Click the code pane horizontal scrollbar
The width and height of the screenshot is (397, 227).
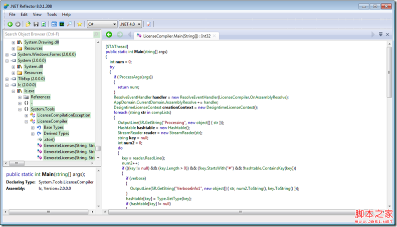point(241,212)
